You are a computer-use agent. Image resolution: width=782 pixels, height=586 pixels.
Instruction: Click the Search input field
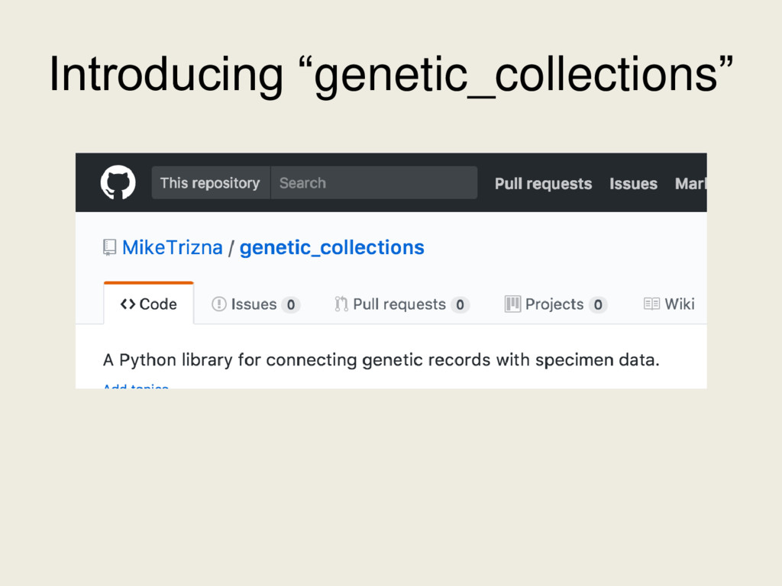(x=374, y=183)
